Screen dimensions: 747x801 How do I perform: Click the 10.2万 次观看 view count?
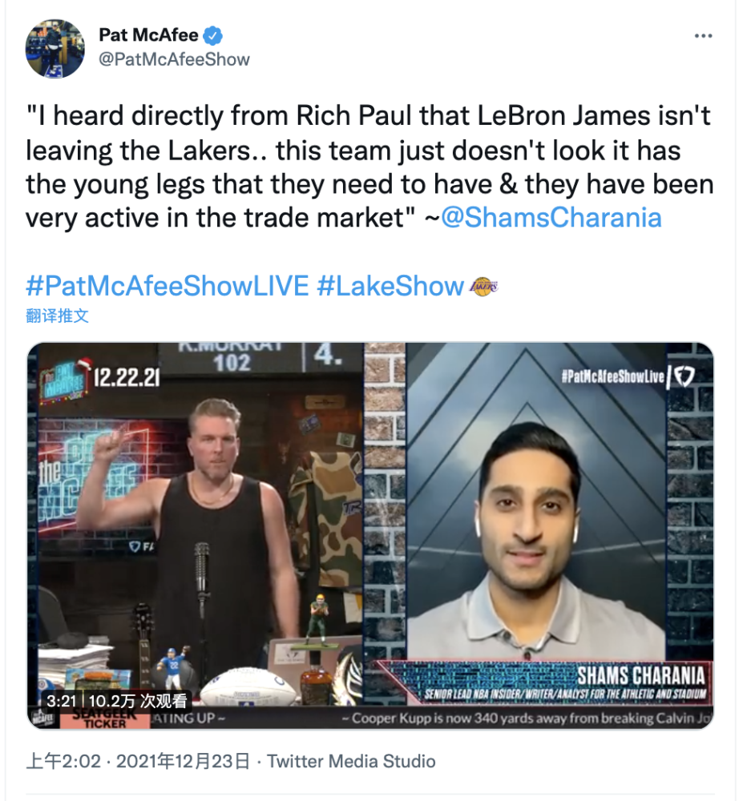coord(138,701)
